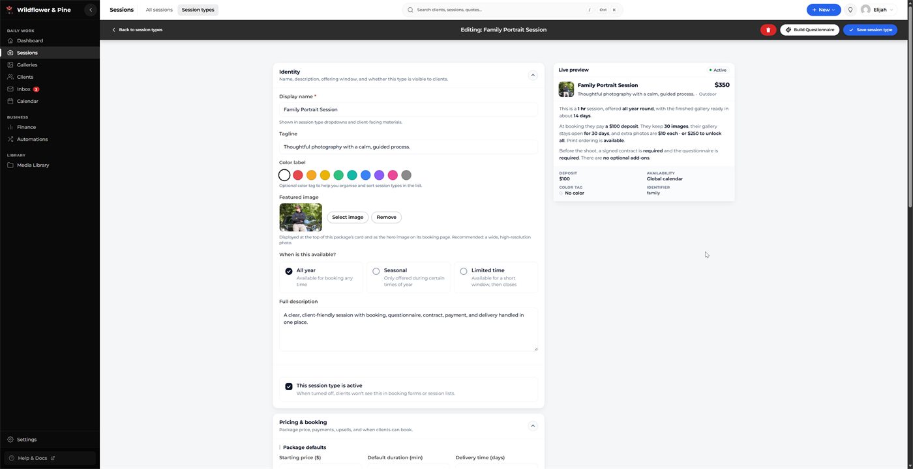
Task: Click the search magnifier icon
Action: (x=410, y=10)
